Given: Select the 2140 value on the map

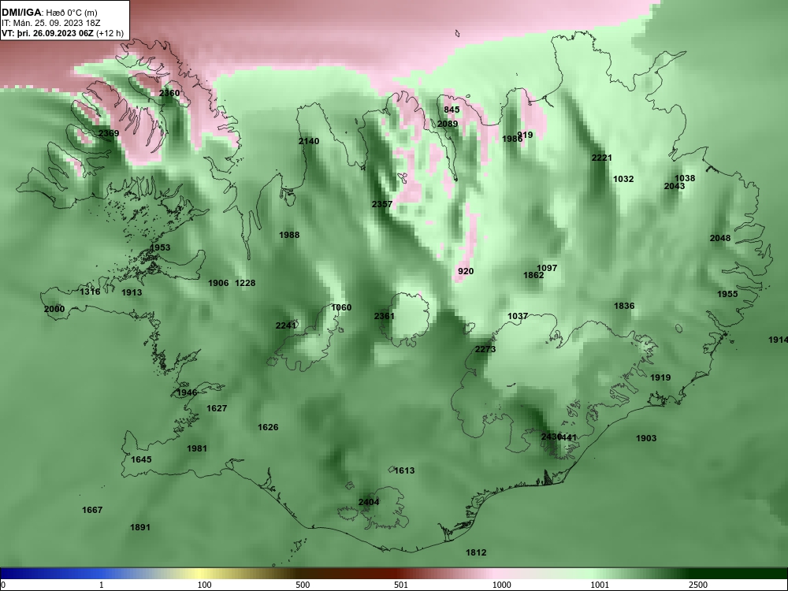Looking at the screenshot, I should (309, 141).
